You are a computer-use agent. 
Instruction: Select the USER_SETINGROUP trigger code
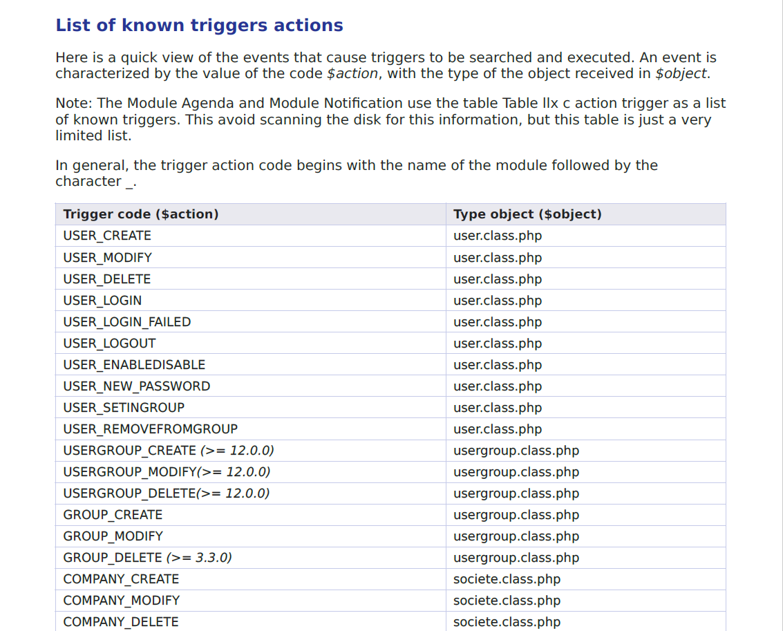(x=124, y=408)
